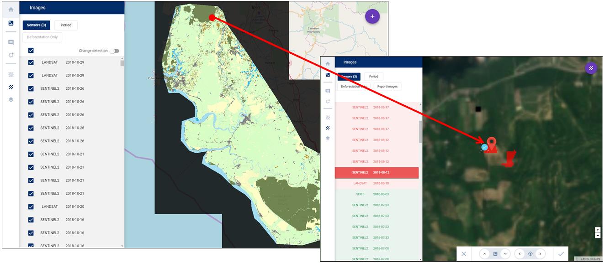Click the overview image list scrollbar thumb
Viewport: 605px width, 263px height.
[x=122, y=63]
